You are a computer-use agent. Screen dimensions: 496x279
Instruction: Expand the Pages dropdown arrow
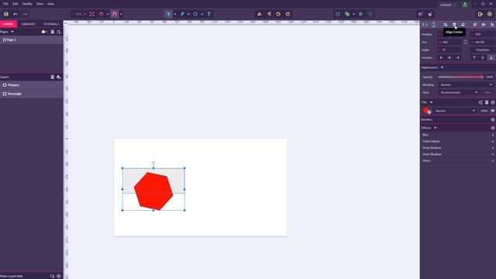tap(12, 32)
